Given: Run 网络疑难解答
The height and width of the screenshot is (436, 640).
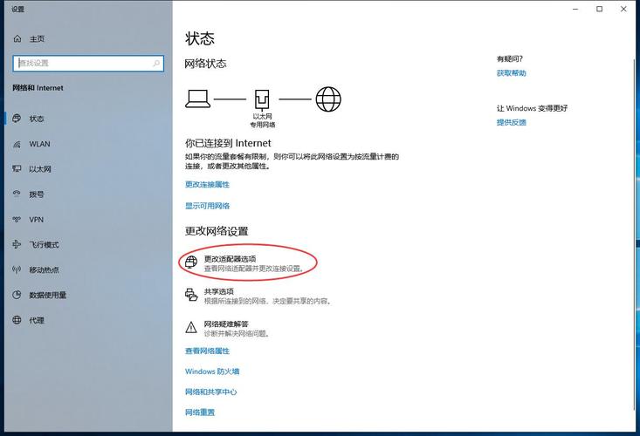Looking at the screenshot, I should tap(227, 329).
